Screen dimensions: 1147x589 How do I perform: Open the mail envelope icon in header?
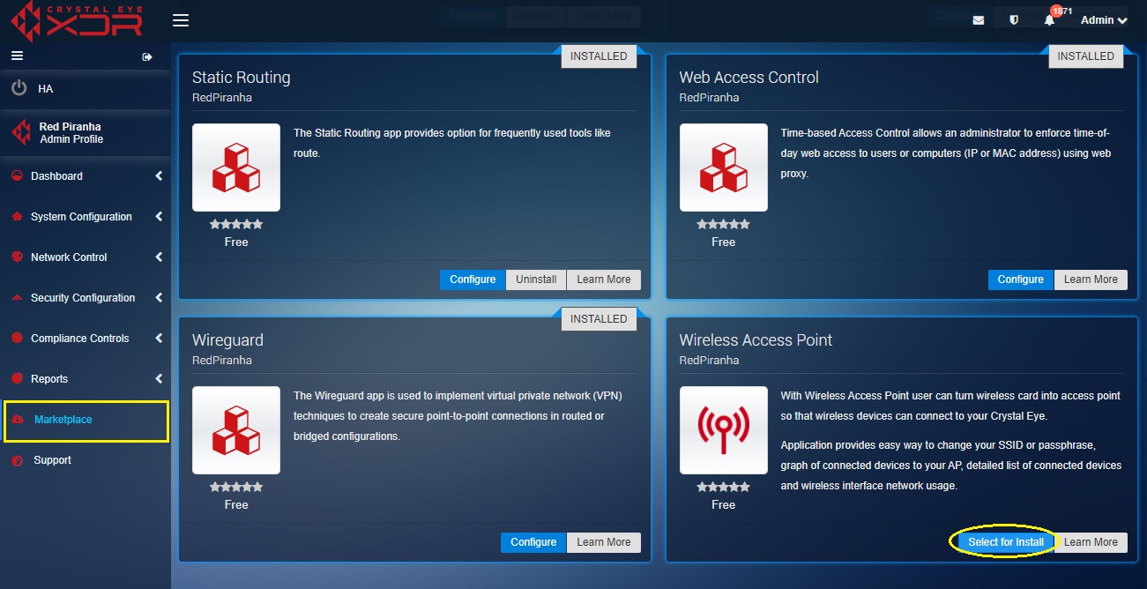click(x=979, y=20)
